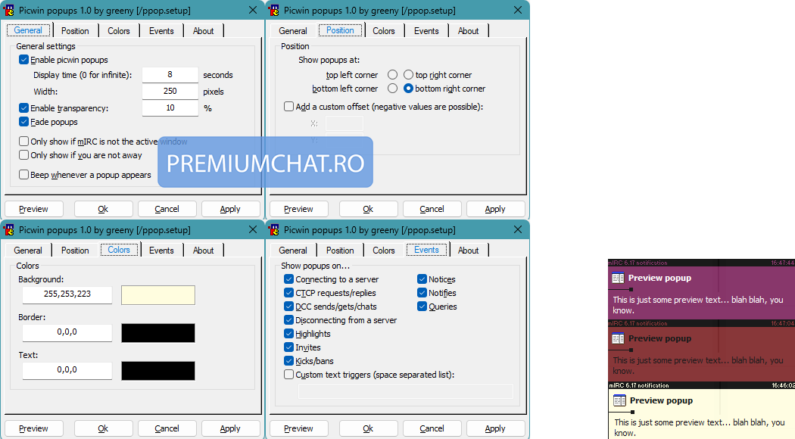The height and width of the screenshot is (439, 795).
Task: Toggle Fade popups checkbox
Action: click(x=23, y=122)
